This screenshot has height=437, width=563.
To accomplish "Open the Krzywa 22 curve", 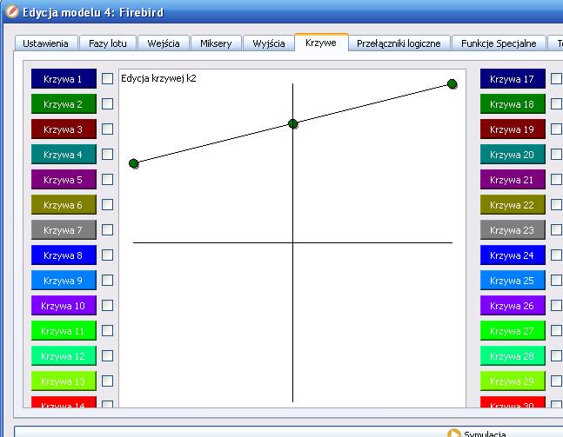I will coord(513,205).
